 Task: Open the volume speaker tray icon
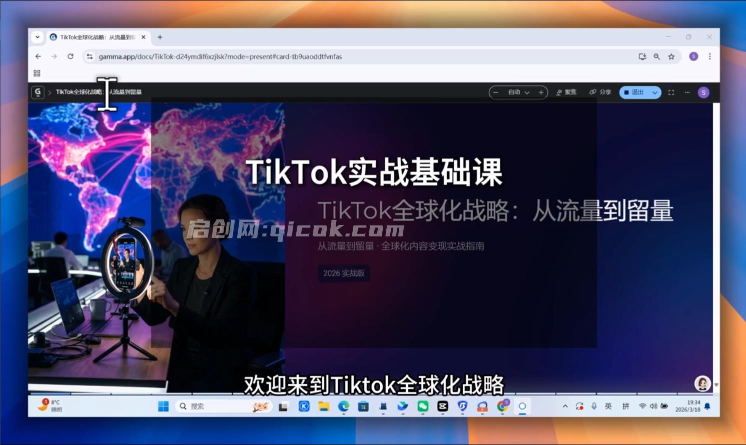(x=653, y=406)
